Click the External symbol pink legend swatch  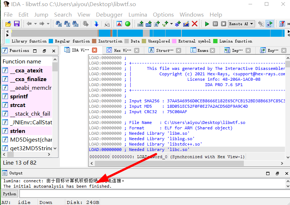[x=174, y=41]
